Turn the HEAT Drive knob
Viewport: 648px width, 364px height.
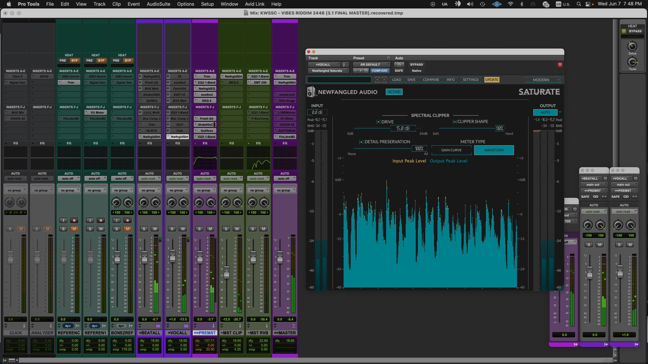[x=632, y=46]
